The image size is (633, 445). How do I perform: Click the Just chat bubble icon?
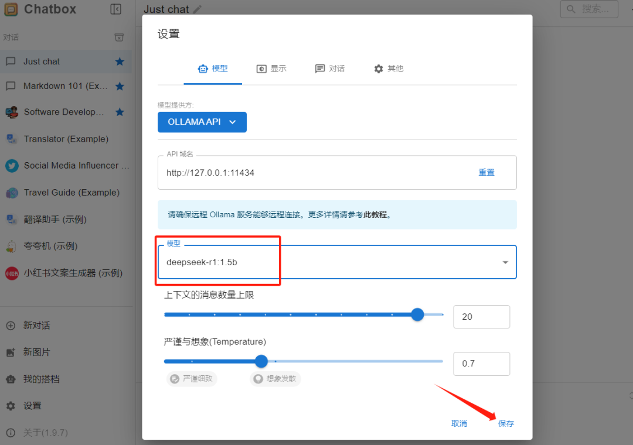[x=11, y=61]
